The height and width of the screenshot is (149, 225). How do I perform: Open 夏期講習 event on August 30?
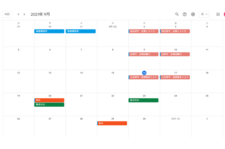click(49, 31)
